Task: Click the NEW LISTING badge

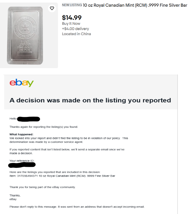Action: point(72,5)
